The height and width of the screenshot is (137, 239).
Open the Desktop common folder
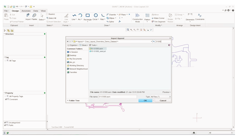click(x=72, y=55)
